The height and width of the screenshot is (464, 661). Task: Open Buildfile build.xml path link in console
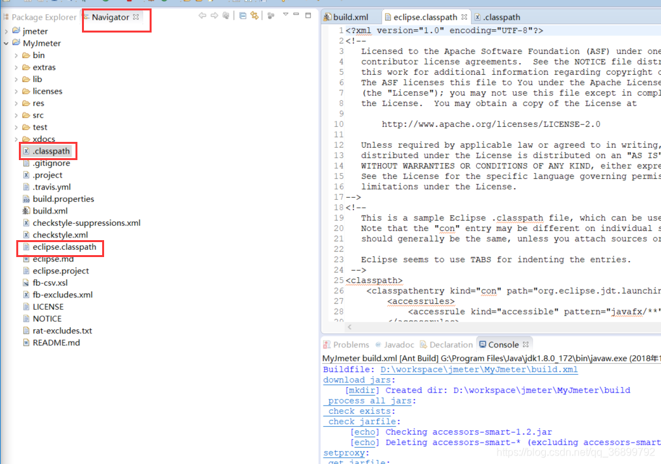[479, 370]
